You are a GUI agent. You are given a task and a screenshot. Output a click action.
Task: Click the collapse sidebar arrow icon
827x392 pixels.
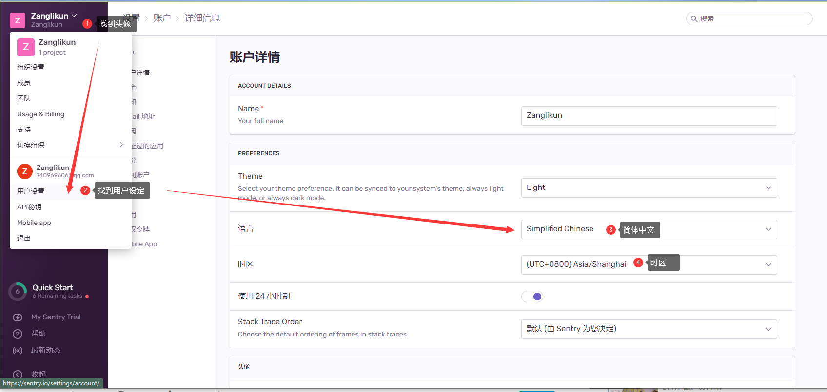18,374
